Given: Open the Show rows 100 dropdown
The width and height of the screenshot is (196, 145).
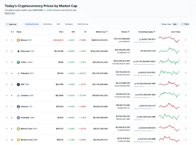Looking at the screenshot, I should pos(175,24).
